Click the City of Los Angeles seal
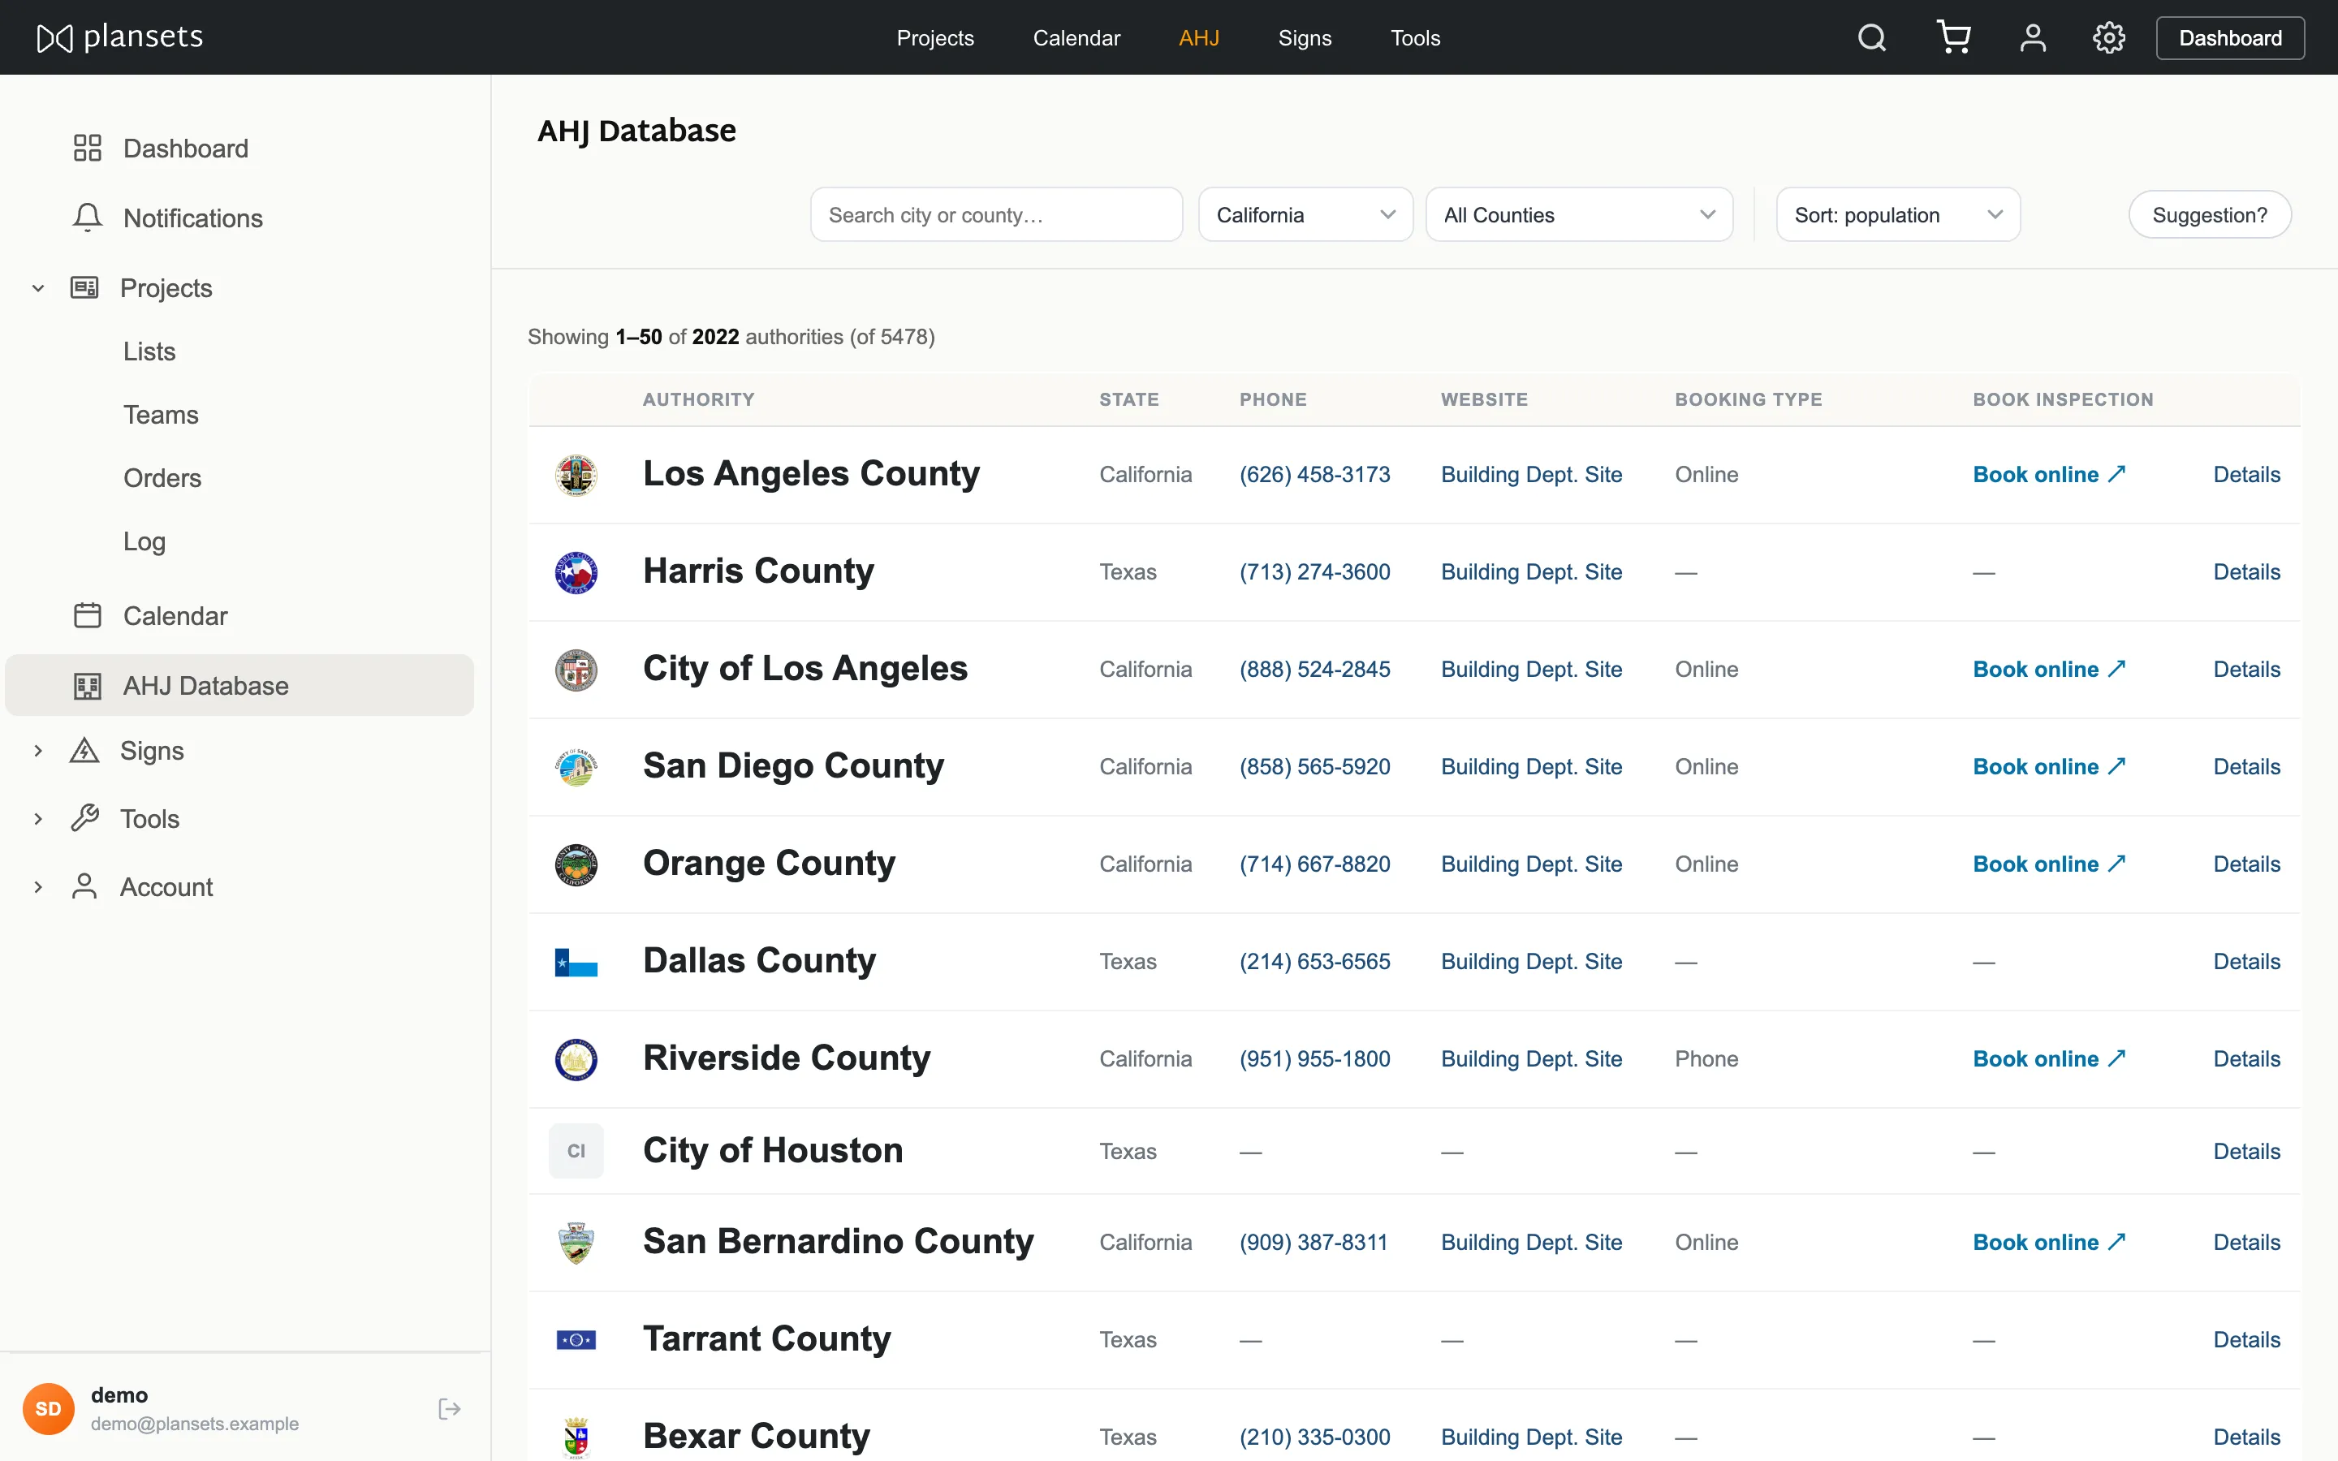Screen dimensions: 2338x1461 coord(576,670)
